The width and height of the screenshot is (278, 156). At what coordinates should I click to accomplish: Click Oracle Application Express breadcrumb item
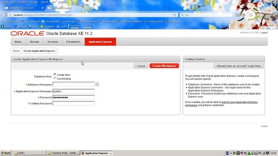click(x=40, y=51)
